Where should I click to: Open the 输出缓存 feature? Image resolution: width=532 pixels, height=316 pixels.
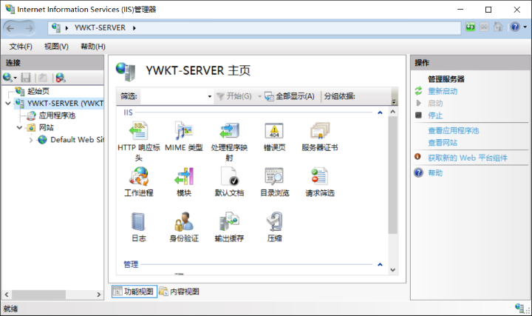tap(229, 227)
